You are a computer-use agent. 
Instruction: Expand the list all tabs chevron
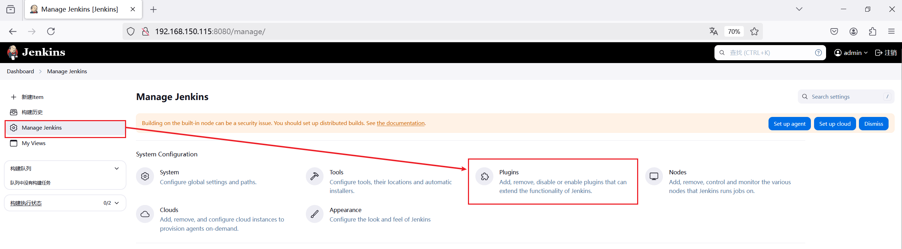799,9
